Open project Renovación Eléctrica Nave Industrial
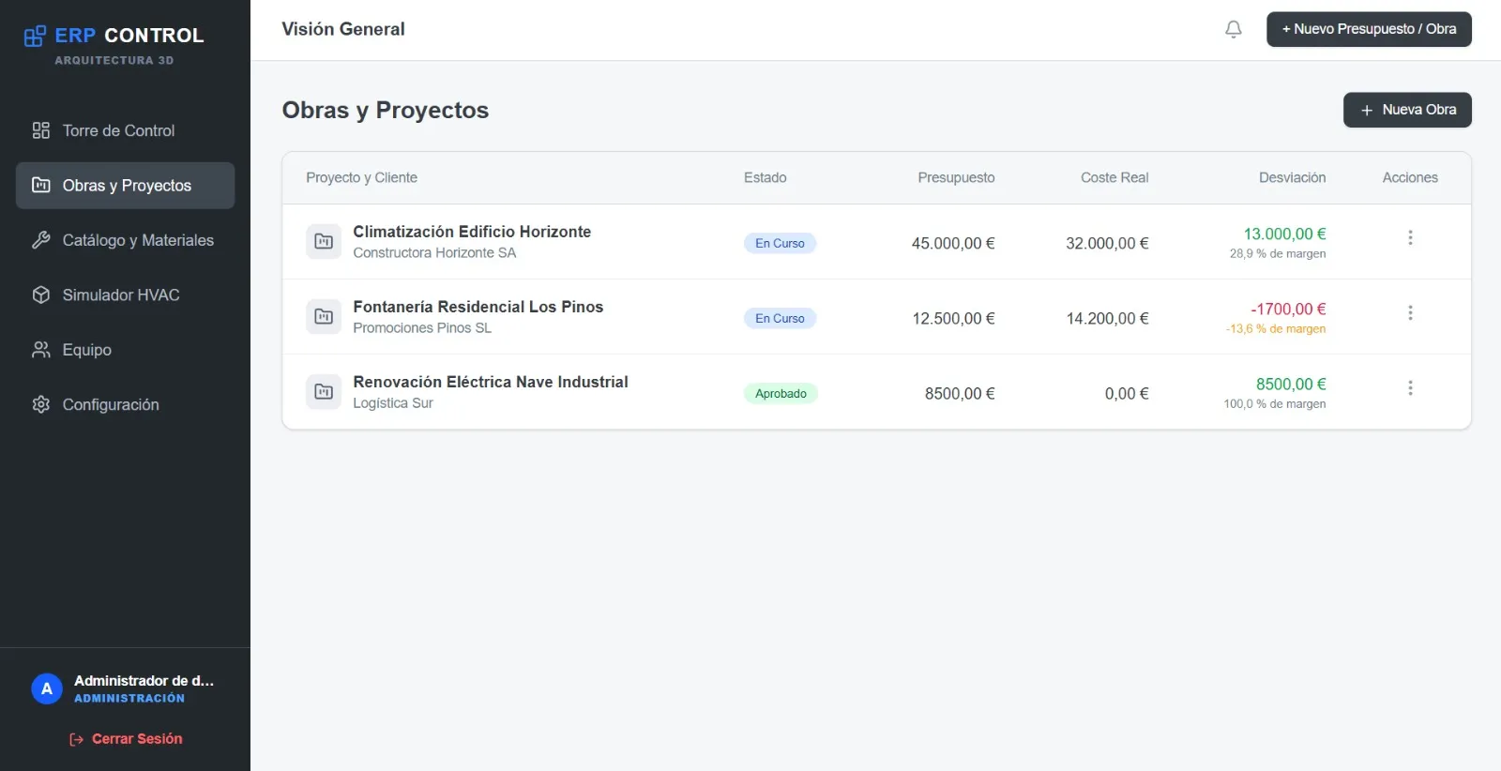Viewport: 1501px width, 771px height. click(x=491, y=382)
